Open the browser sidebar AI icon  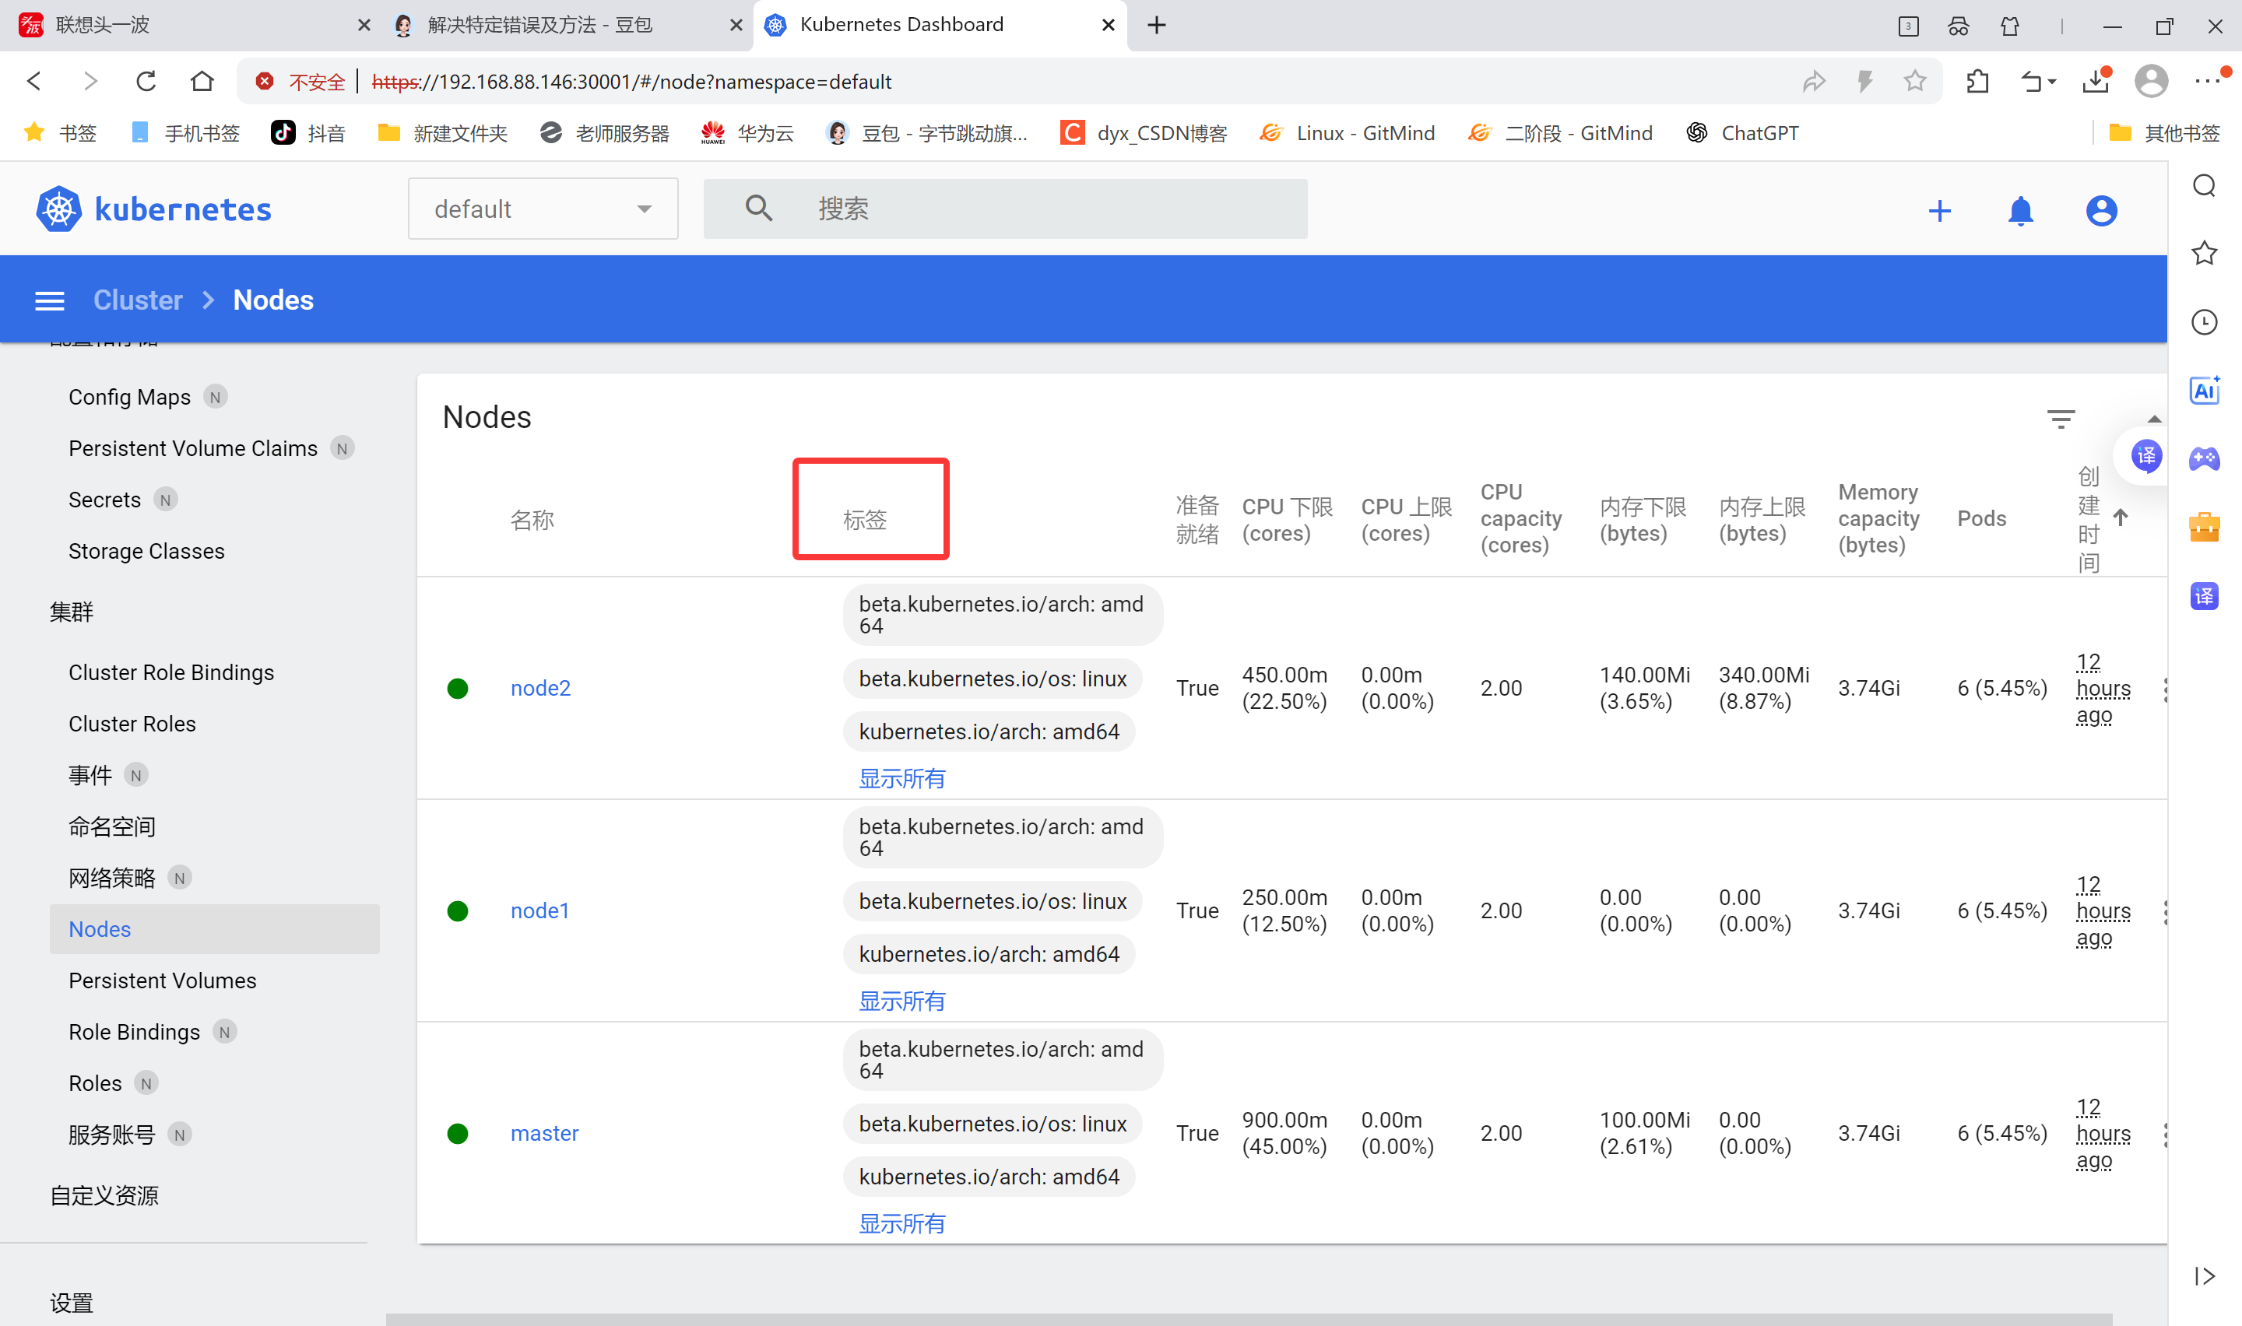click(2204, 391)
